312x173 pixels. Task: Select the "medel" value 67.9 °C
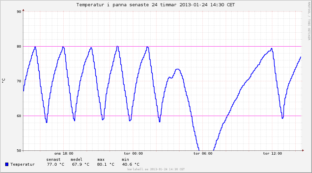click(80, 164)
